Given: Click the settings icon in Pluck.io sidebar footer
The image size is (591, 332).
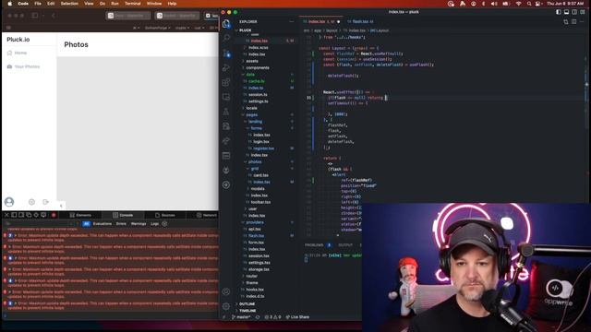Looking at the screenshot, I should (x=31, y=202).
